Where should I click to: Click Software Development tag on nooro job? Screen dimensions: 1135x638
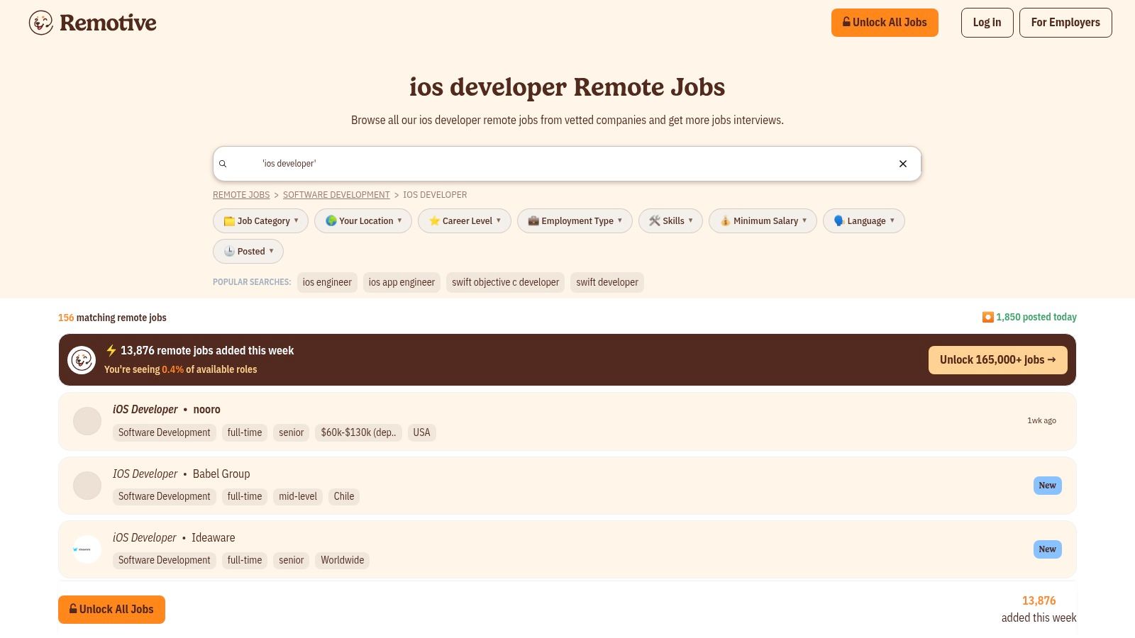tap(165, 432)
